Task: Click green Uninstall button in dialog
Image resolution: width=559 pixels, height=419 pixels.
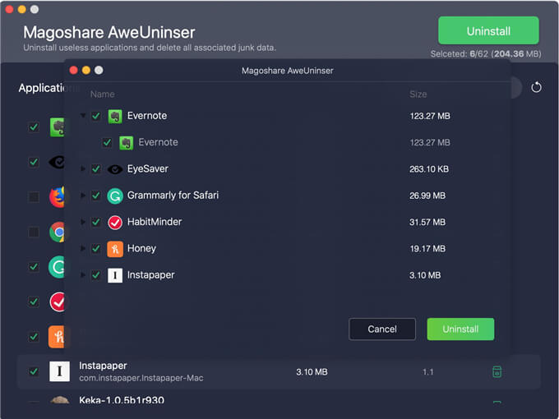Action: click(460, 329)
